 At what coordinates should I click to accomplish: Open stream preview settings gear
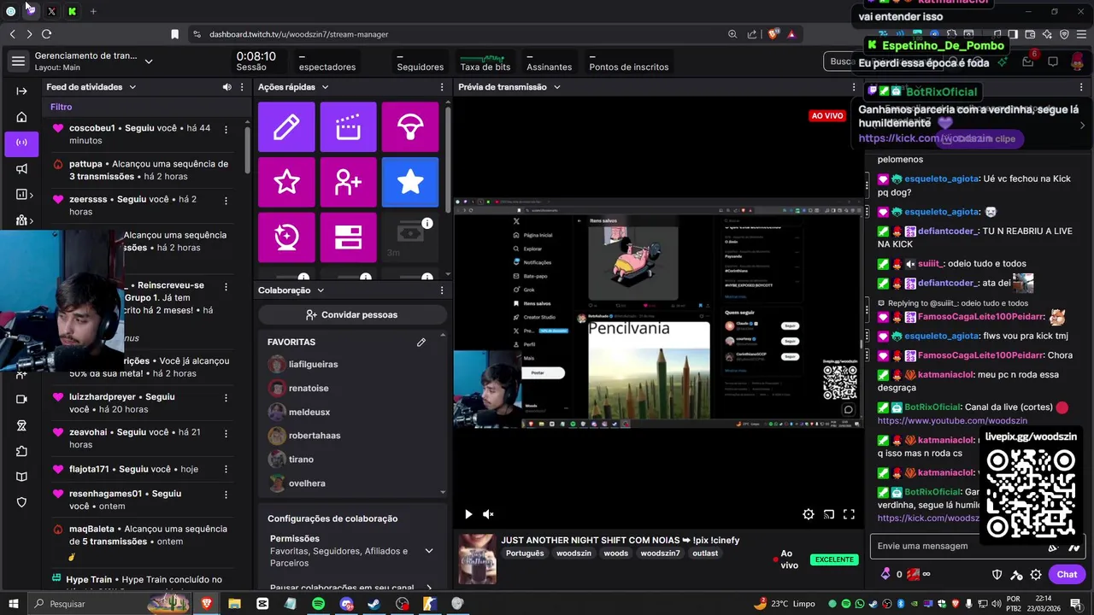pyautogui.click(x=809, y=514)
